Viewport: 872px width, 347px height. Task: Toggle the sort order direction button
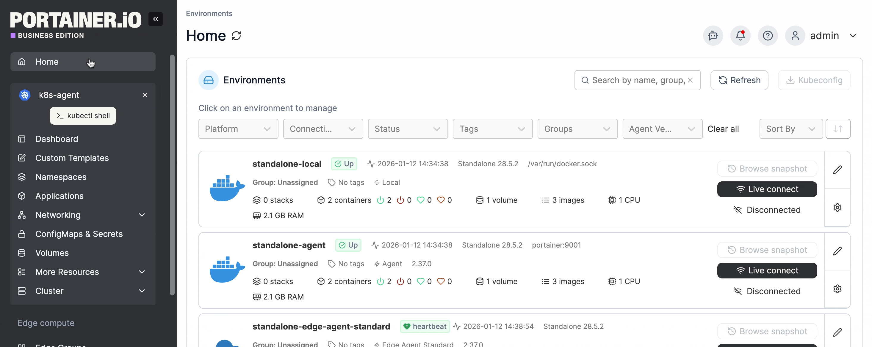pos(837,129)
